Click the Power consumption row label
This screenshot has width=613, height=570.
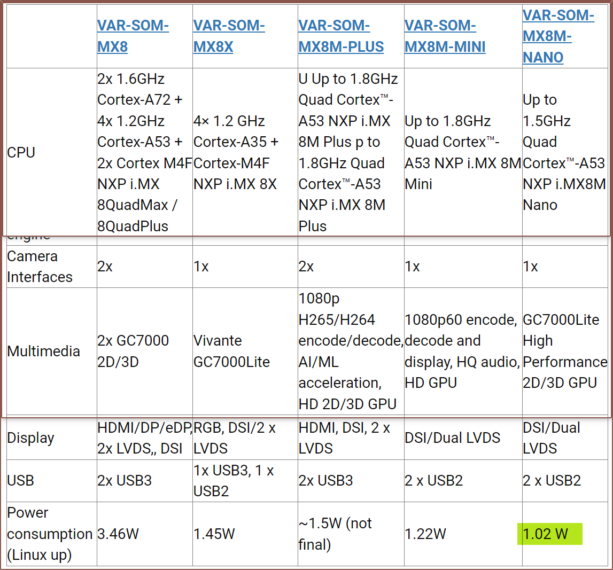[x=49, y=534]
